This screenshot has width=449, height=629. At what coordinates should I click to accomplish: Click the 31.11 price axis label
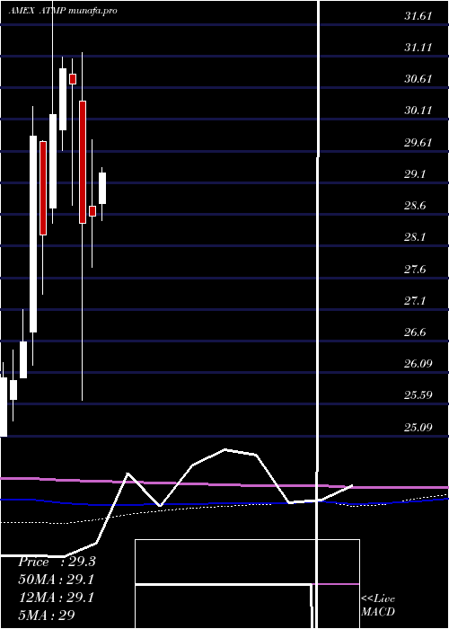pyautogui.click(x=418, y=48)
